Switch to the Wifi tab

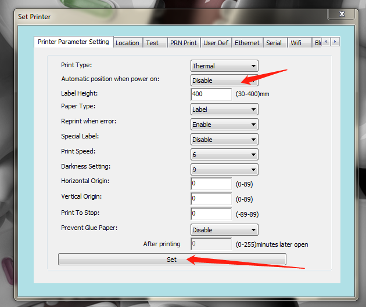299,43
